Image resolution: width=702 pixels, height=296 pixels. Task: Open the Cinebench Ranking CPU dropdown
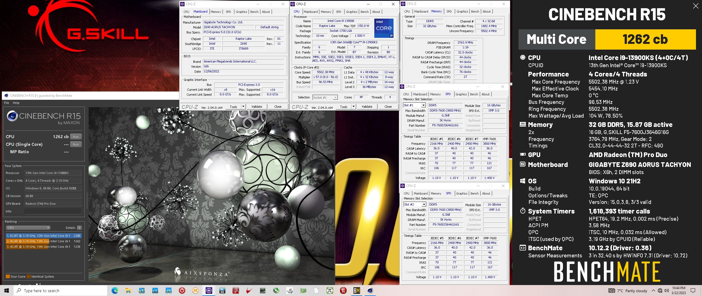tap(28, 228)
